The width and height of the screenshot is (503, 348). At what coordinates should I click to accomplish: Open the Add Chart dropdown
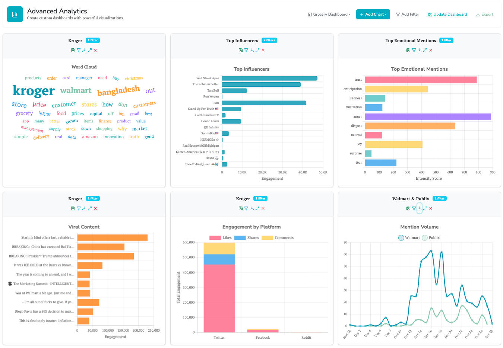click(373, 15)
